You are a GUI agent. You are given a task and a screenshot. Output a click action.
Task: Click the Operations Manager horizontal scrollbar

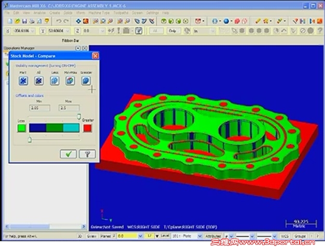pos(45,226)
